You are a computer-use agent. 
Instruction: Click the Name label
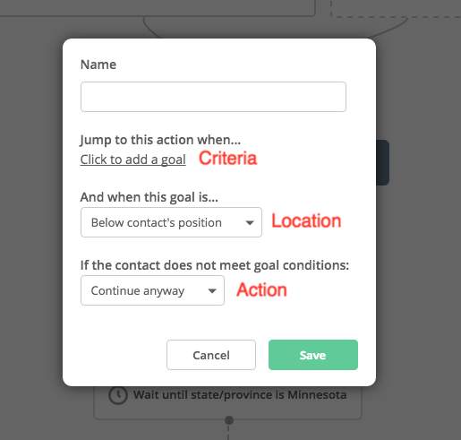(x=98, y=65)
